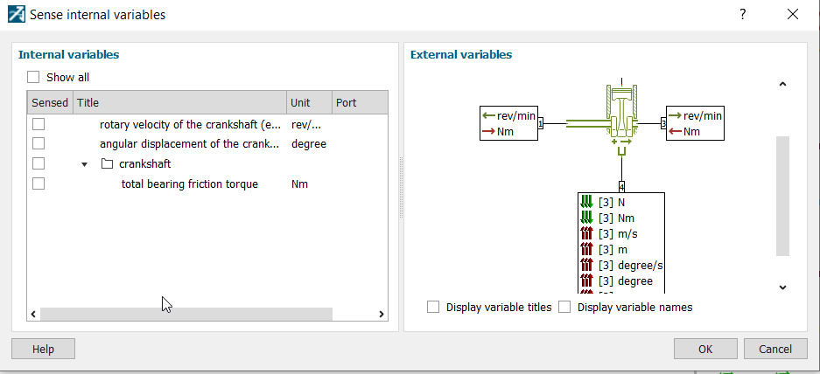Tick the Display variable titles checkbox

(433, 307)
